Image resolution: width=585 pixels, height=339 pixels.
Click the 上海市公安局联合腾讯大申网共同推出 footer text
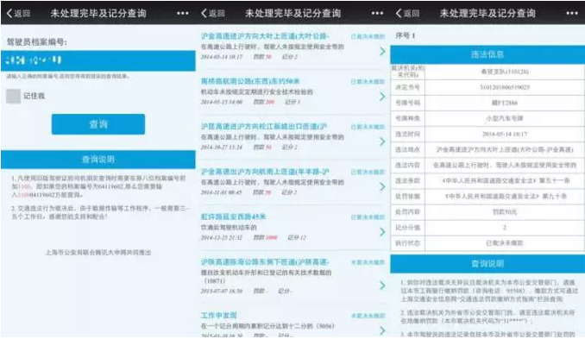(x=98, y=253)
